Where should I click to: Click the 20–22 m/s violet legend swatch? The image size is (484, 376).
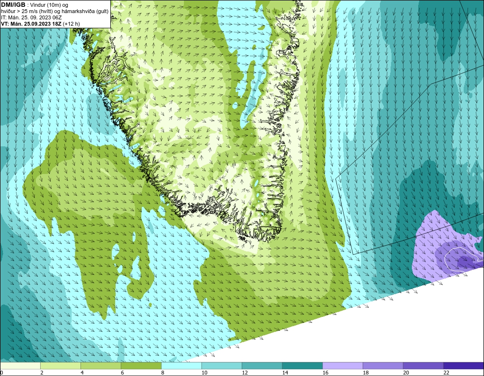pyautogui.click(x=423, y=366)
